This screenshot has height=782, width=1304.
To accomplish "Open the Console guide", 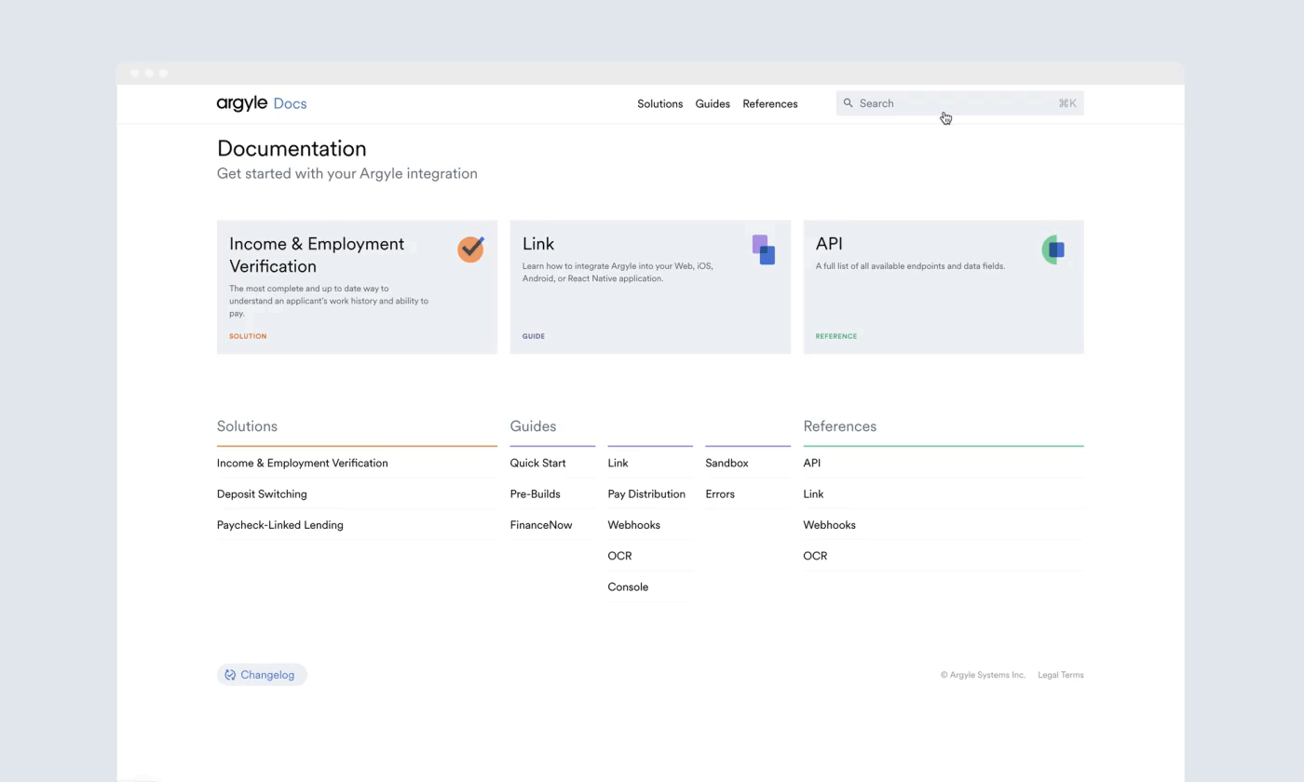I will pyautogui.click(x=628, y=586).
